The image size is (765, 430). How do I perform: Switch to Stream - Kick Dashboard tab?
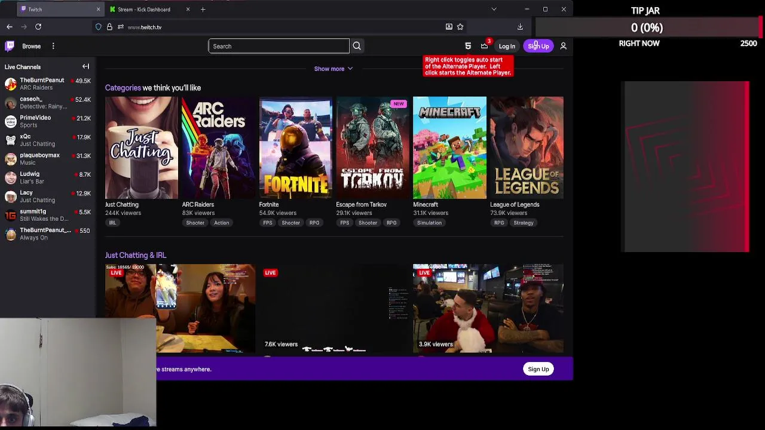pos(149,9)
